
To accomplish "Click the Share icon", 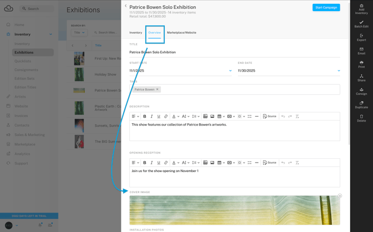I will coord(361,76).
